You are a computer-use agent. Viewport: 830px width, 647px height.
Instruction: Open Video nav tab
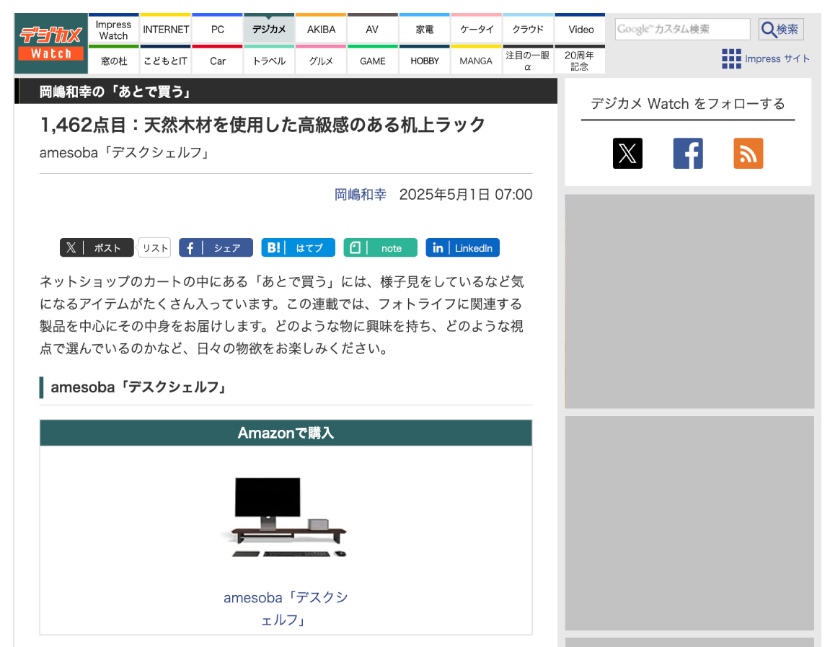pyautogui.click(x=580, y=30)
